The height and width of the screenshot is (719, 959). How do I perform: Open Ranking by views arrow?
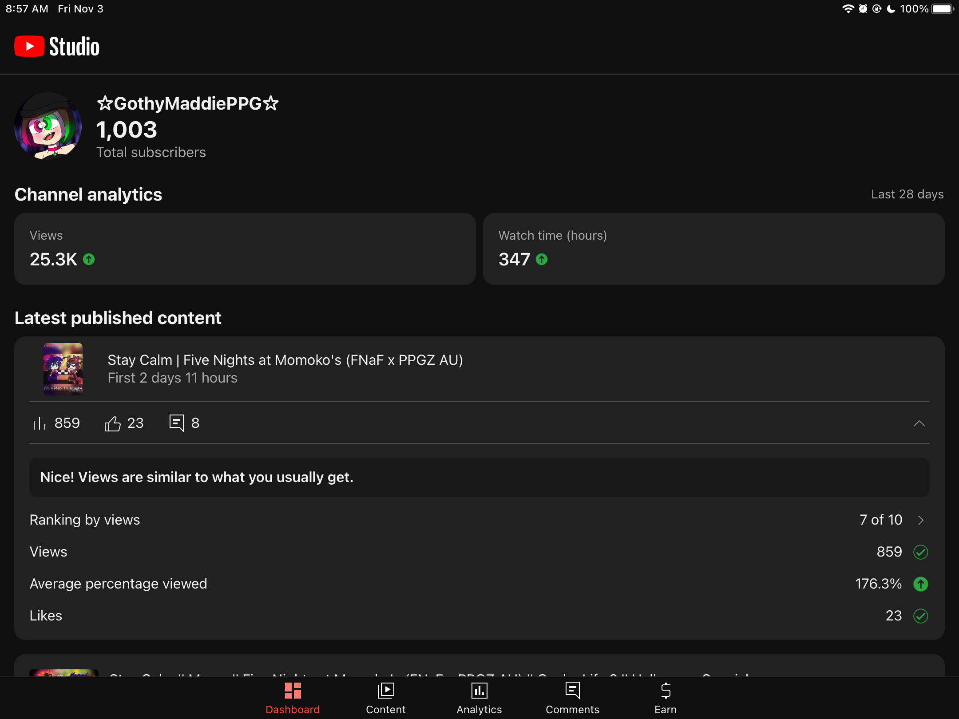tap(920, 520)
